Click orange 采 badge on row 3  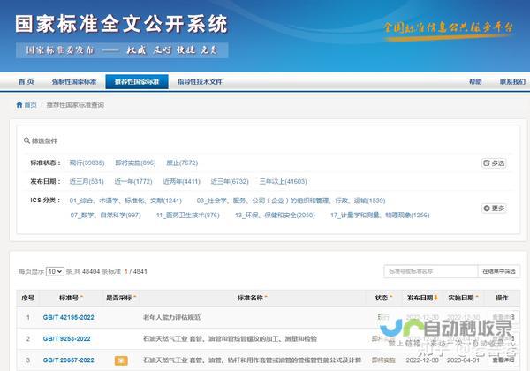[121, 360]
